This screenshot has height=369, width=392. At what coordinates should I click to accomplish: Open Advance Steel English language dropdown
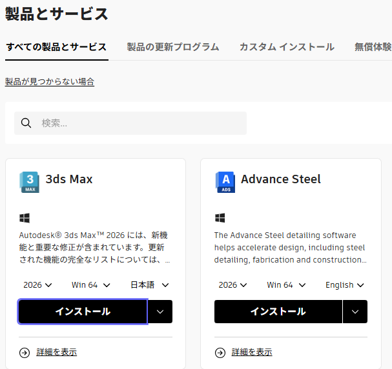(x=344, y=285)
